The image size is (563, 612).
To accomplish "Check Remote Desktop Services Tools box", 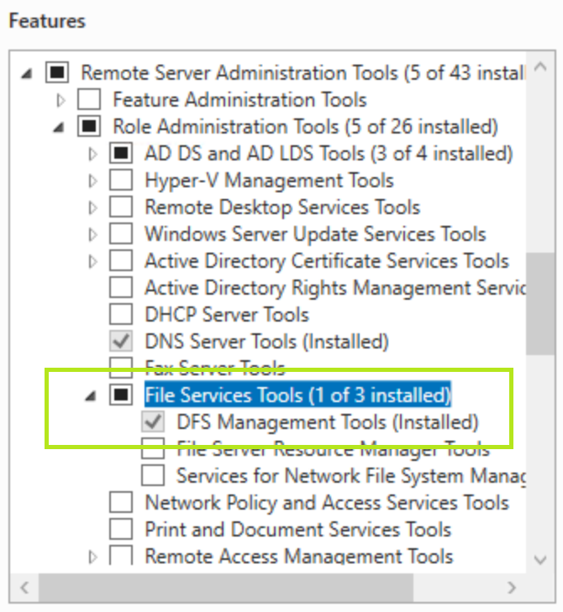I will coord(121,207).
